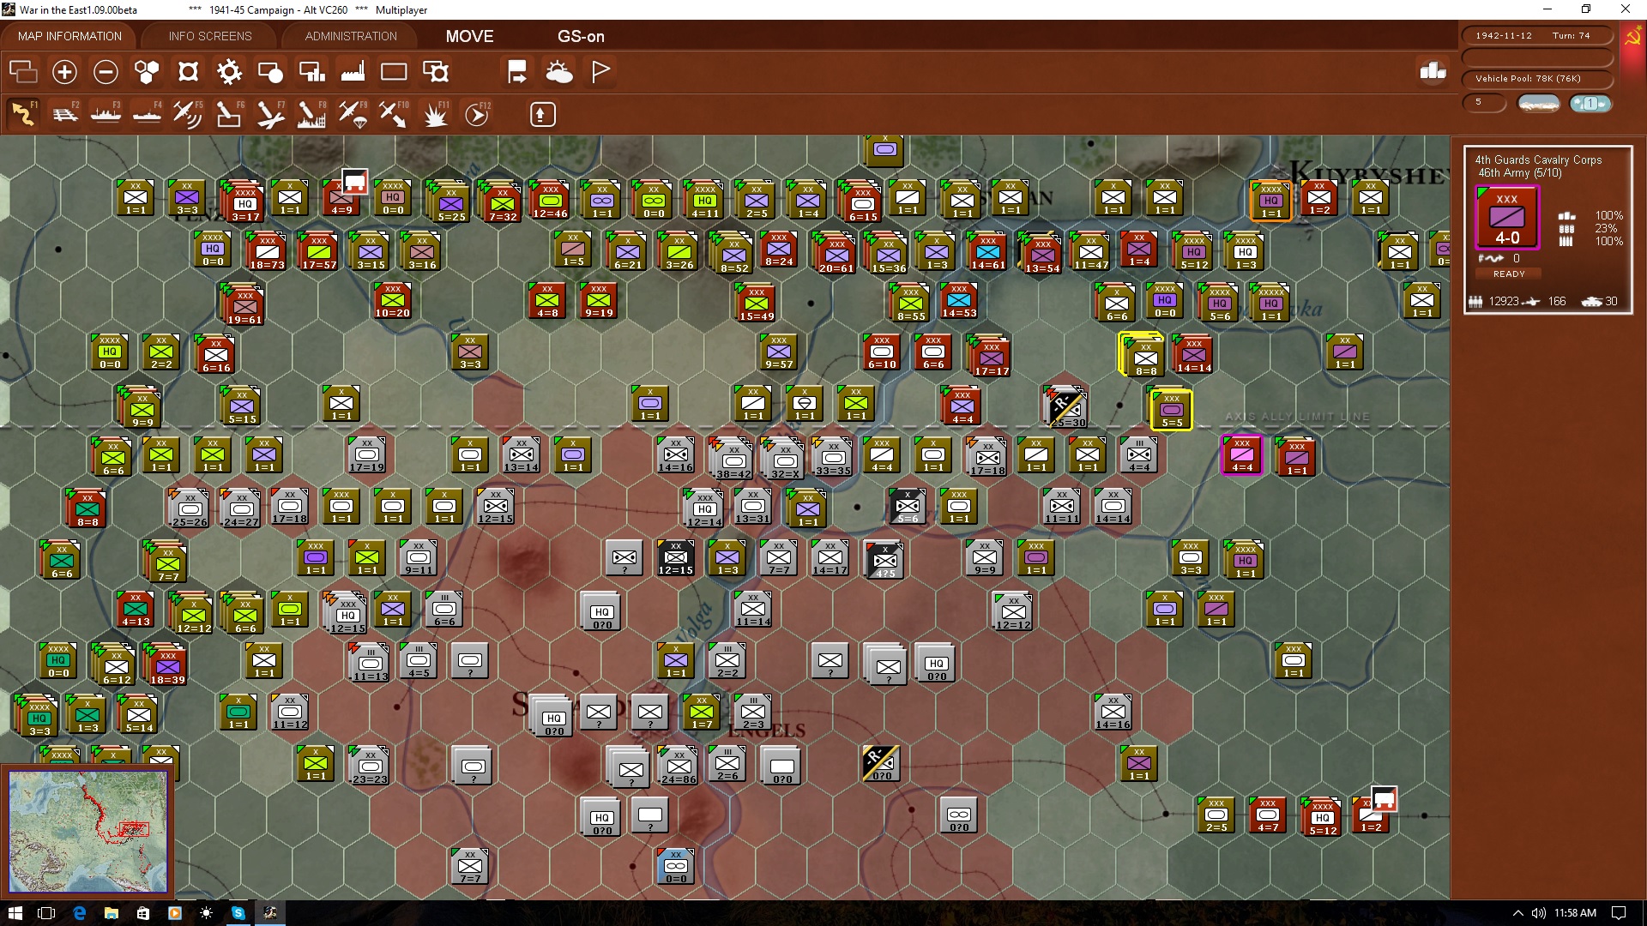The height and width of the screenshot is (926, 1647).
Task: Select F1 move mode icon
Action: [x=23, y=114]
